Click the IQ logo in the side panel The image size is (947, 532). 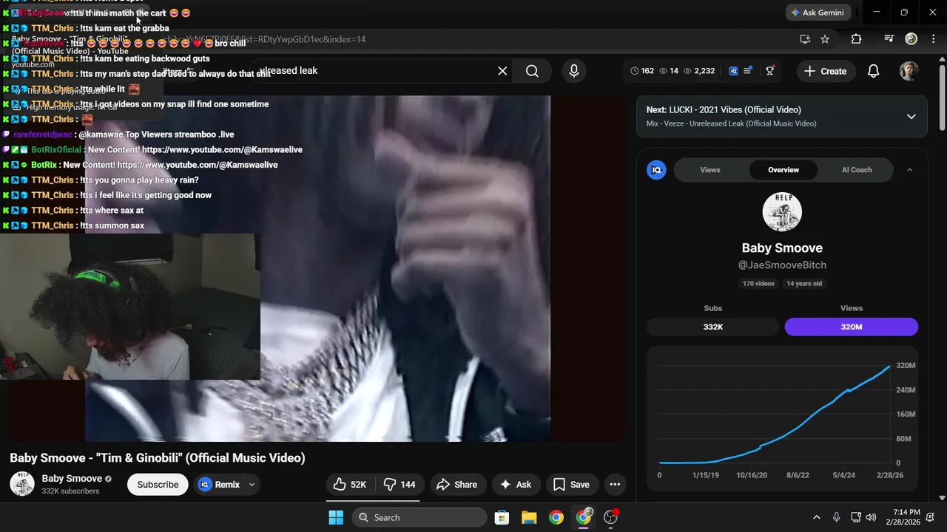point(656,170)
